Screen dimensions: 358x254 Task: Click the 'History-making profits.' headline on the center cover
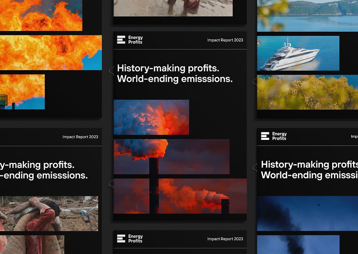(x=168, y=68)
